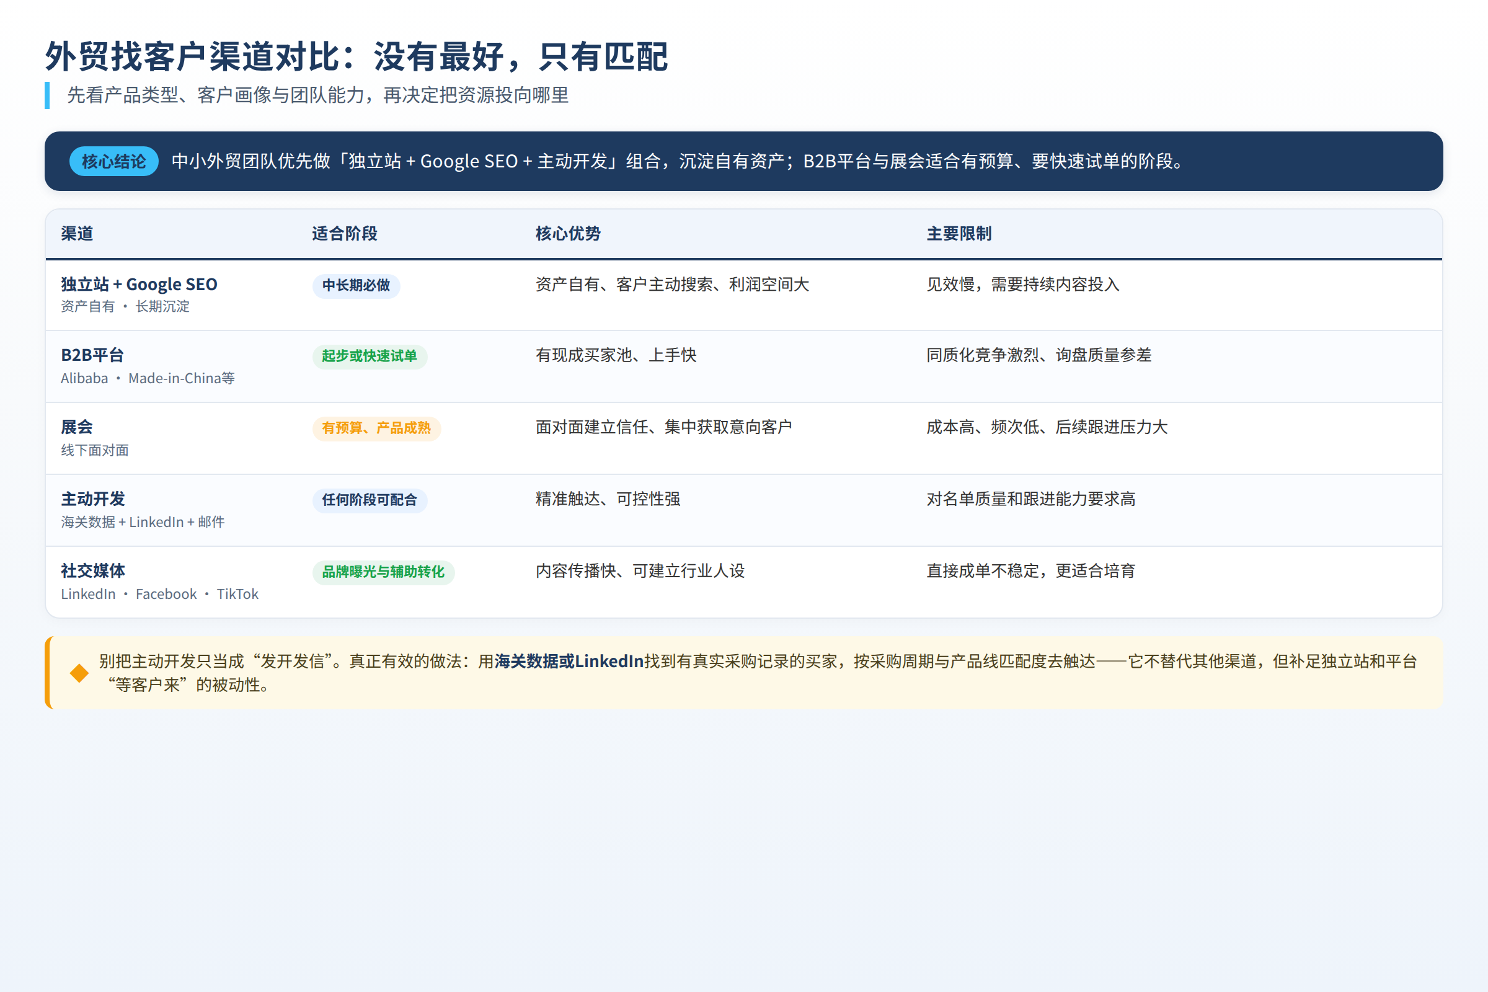Click the 社交媒体 row title
The width and height of the screenshot is (1488, 992).
click(x=93, y=570)
